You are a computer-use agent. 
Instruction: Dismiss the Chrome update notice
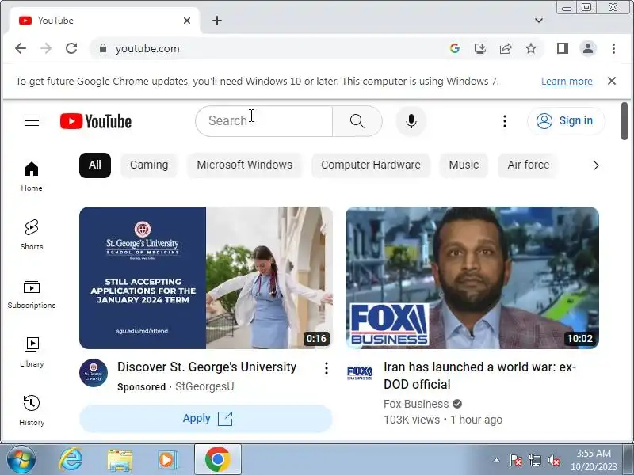tap(611, 81)
